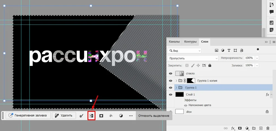Toggle visibility of Слой 1 layer
The height and width of the screenshot is (131, 276).
click(171, 95)
